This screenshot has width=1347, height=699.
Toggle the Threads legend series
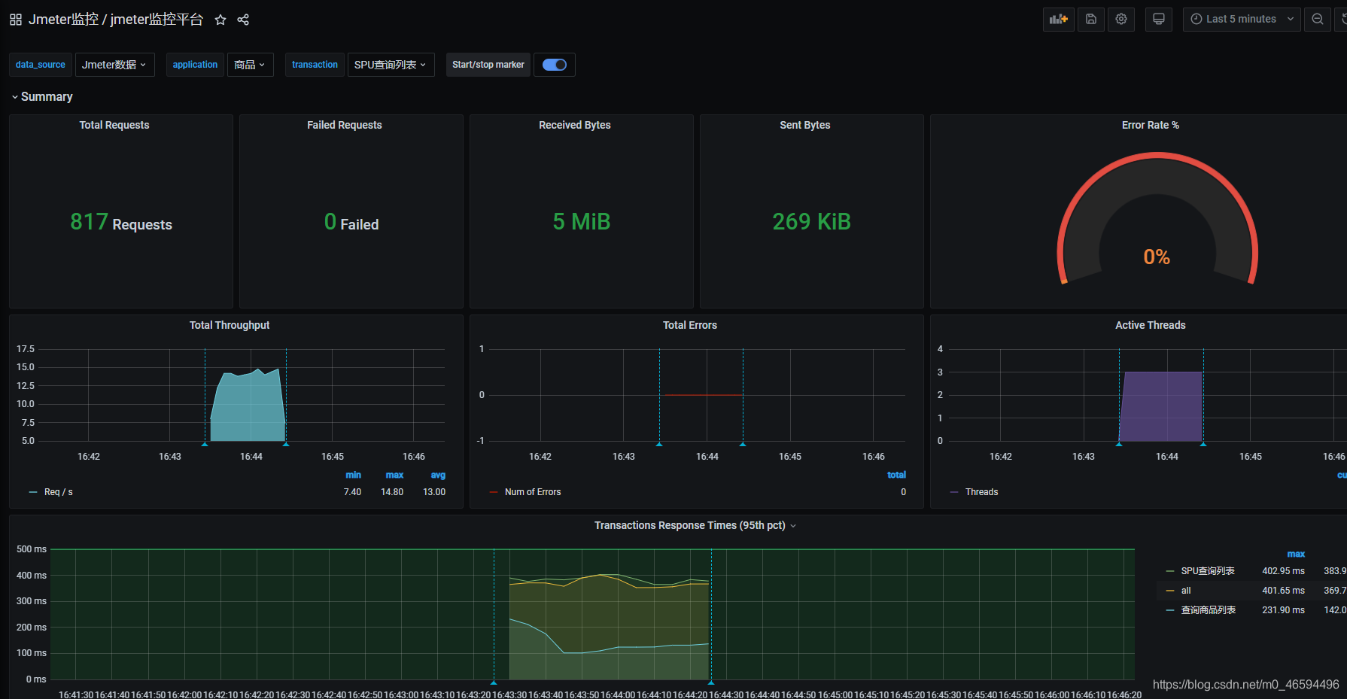tap(982, 492)
